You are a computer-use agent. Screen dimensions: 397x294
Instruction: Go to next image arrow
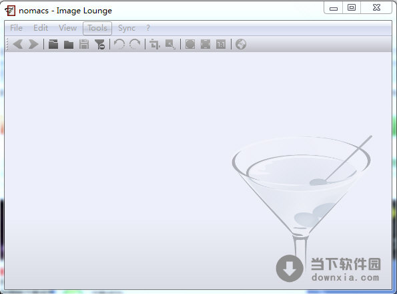point(33,44)
